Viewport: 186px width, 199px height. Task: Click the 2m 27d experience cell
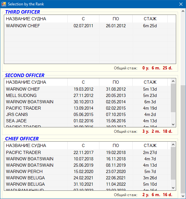150,152
